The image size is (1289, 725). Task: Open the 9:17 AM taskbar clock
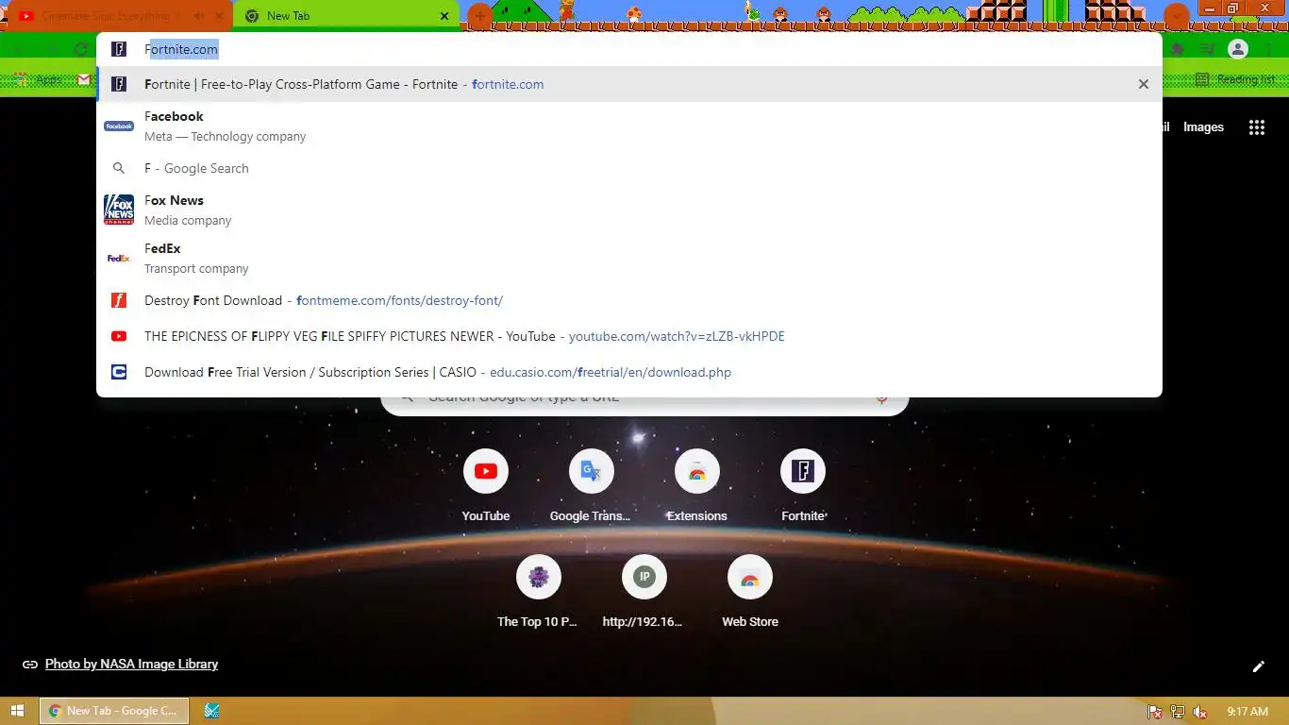pyautogui.click(x=1247, y=712)
